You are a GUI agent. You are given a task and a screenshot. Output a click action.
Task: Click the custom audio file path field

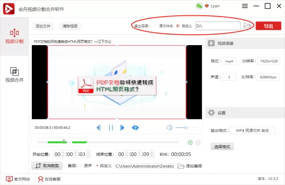(x=145, y=166)
